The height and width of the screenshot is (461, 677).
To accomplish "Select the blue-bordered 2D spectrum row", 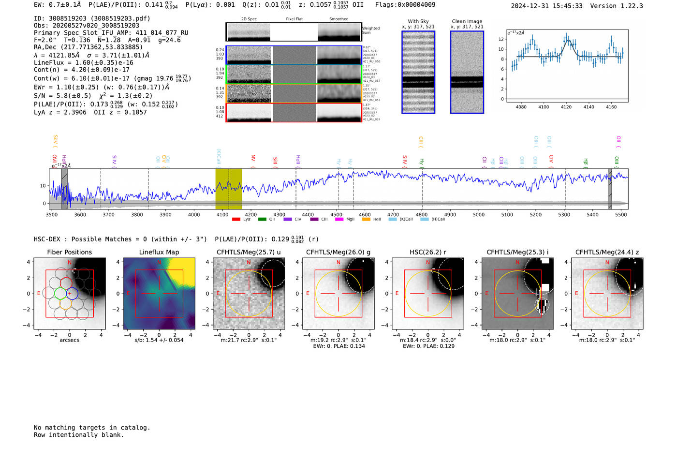I will 294,55.
